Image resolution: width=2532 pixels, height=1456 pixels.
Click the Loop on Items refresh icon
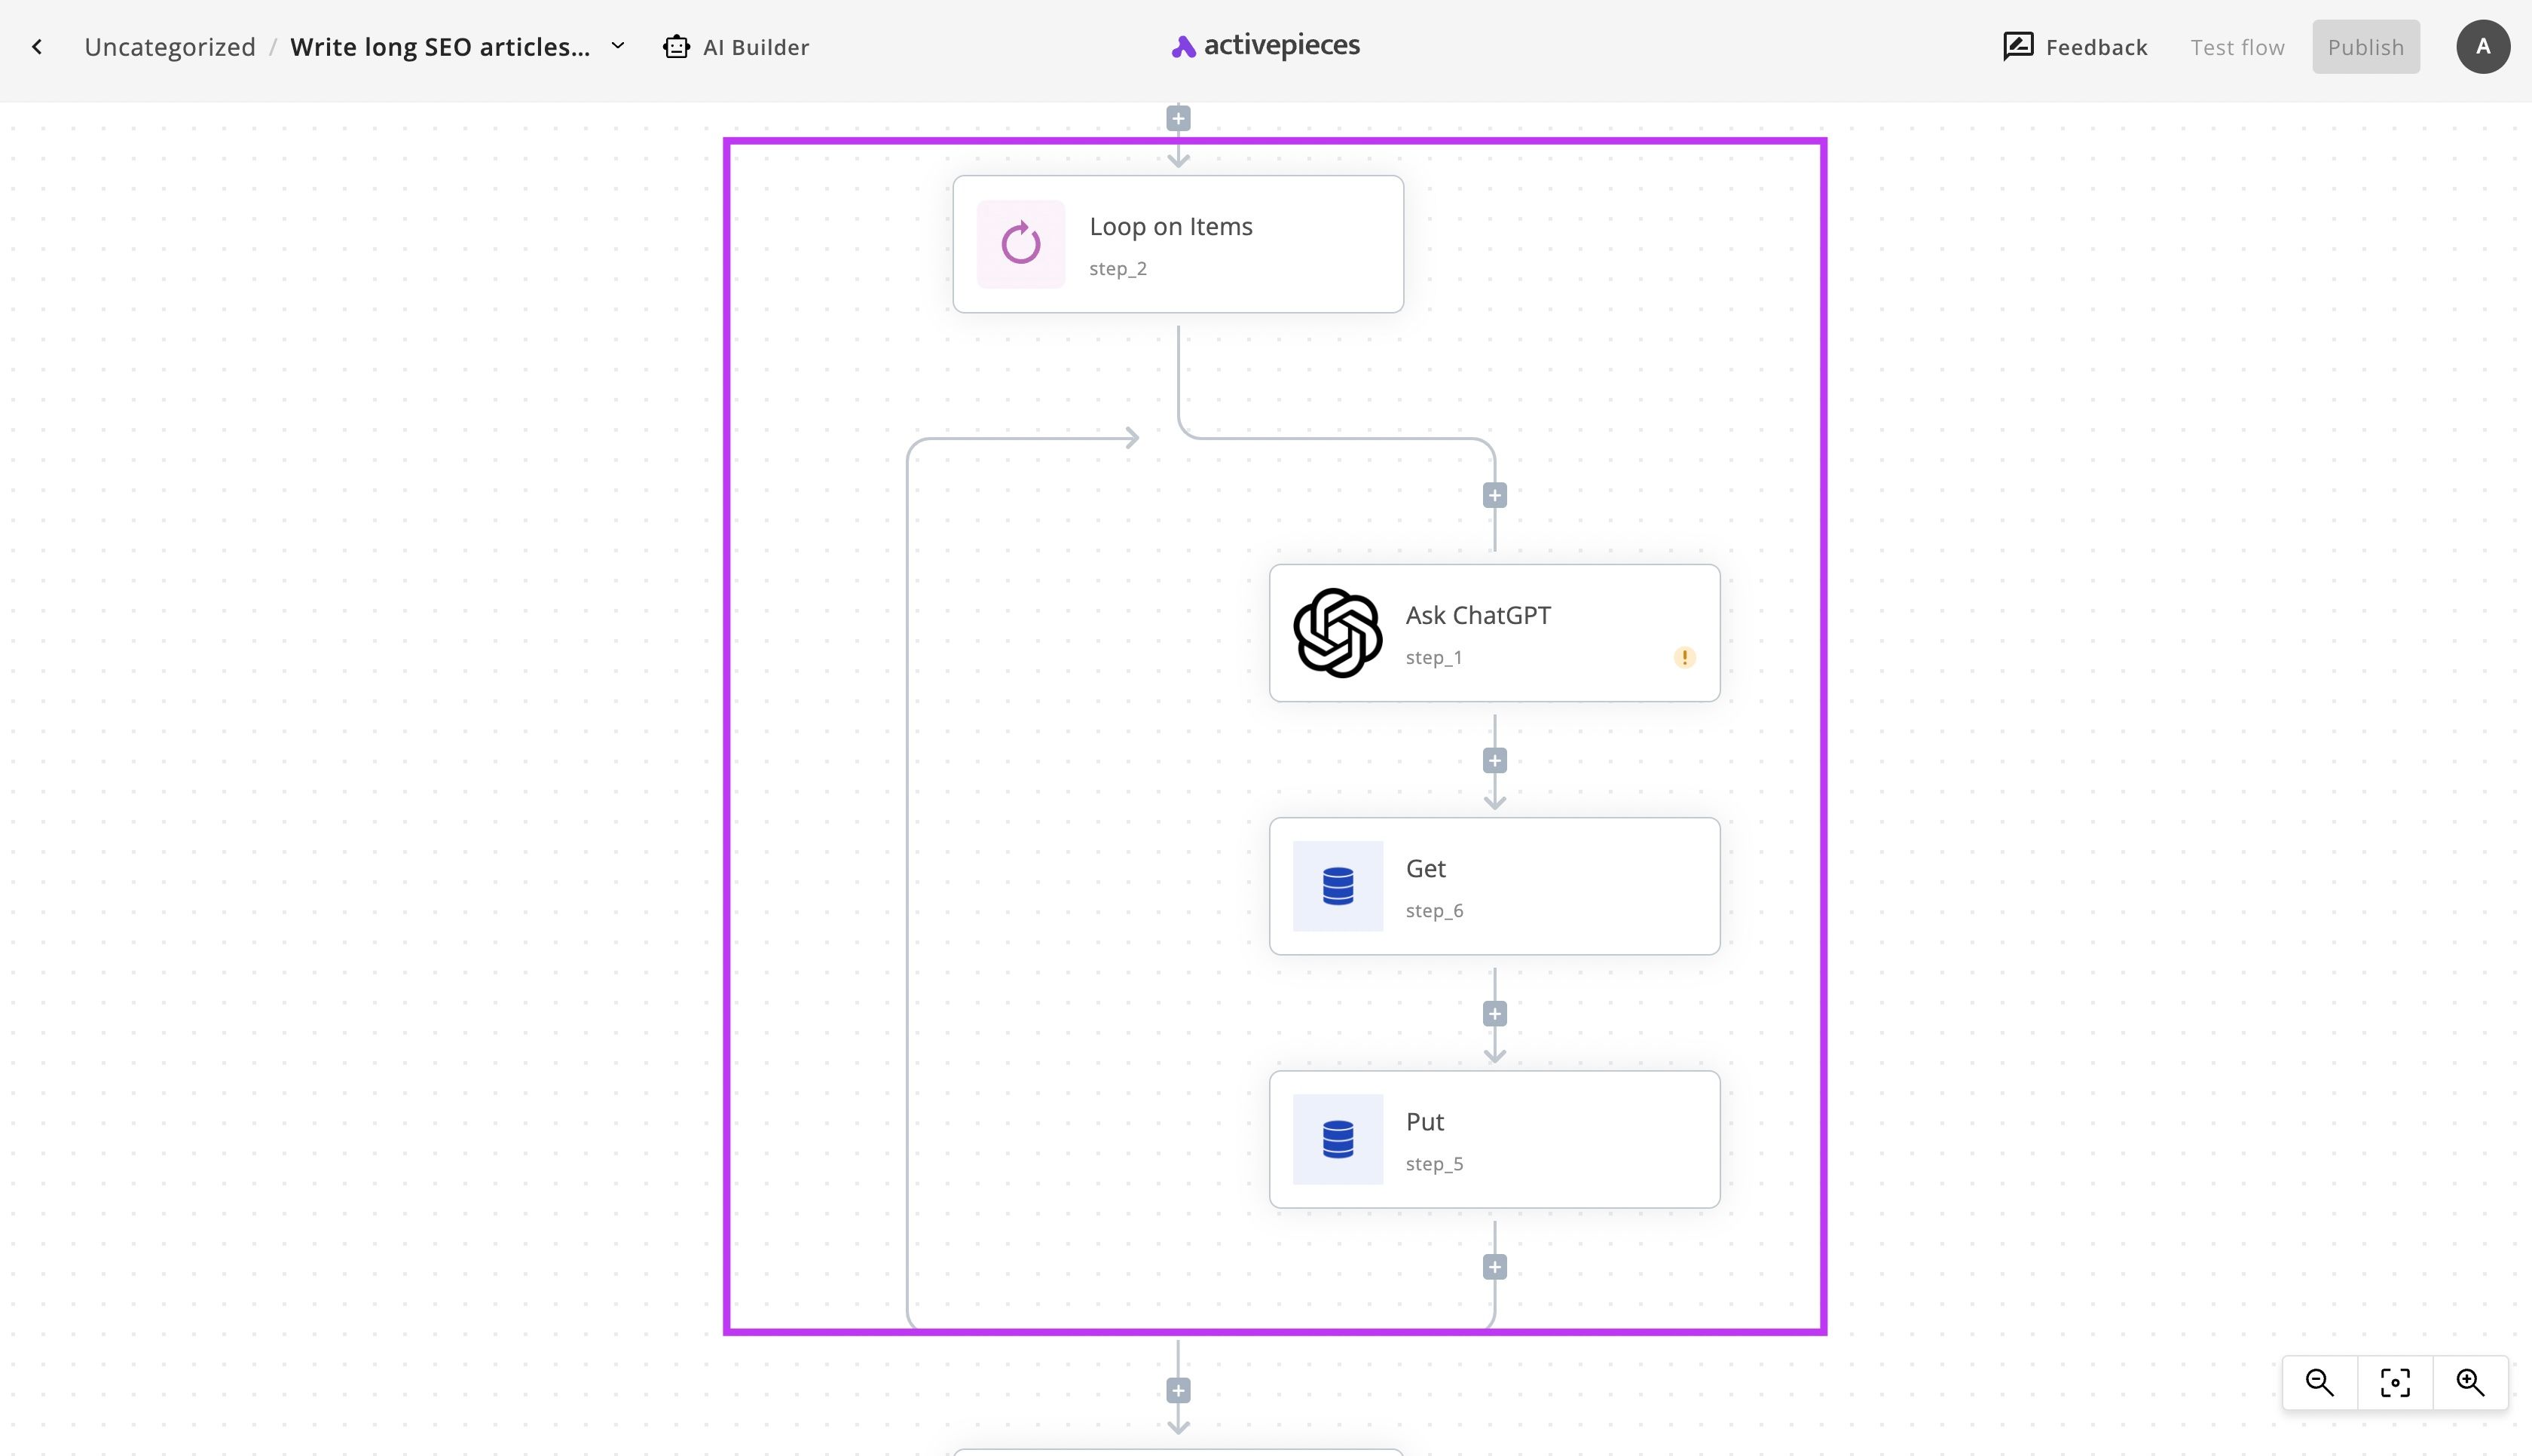(1020, 244)
